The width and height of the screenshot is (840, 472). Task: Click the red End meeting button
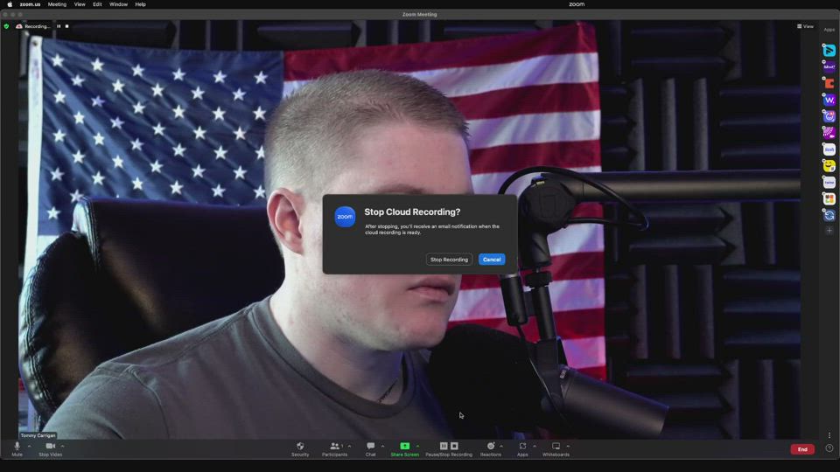[801, 449]
